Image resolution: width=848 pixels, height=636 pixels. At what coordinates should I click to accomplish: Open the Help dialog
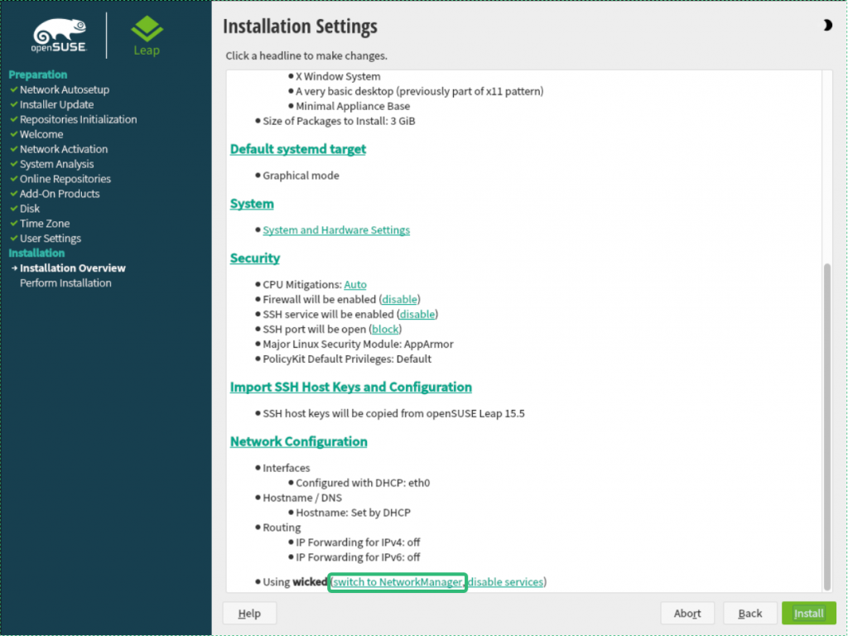coord(249,613)
